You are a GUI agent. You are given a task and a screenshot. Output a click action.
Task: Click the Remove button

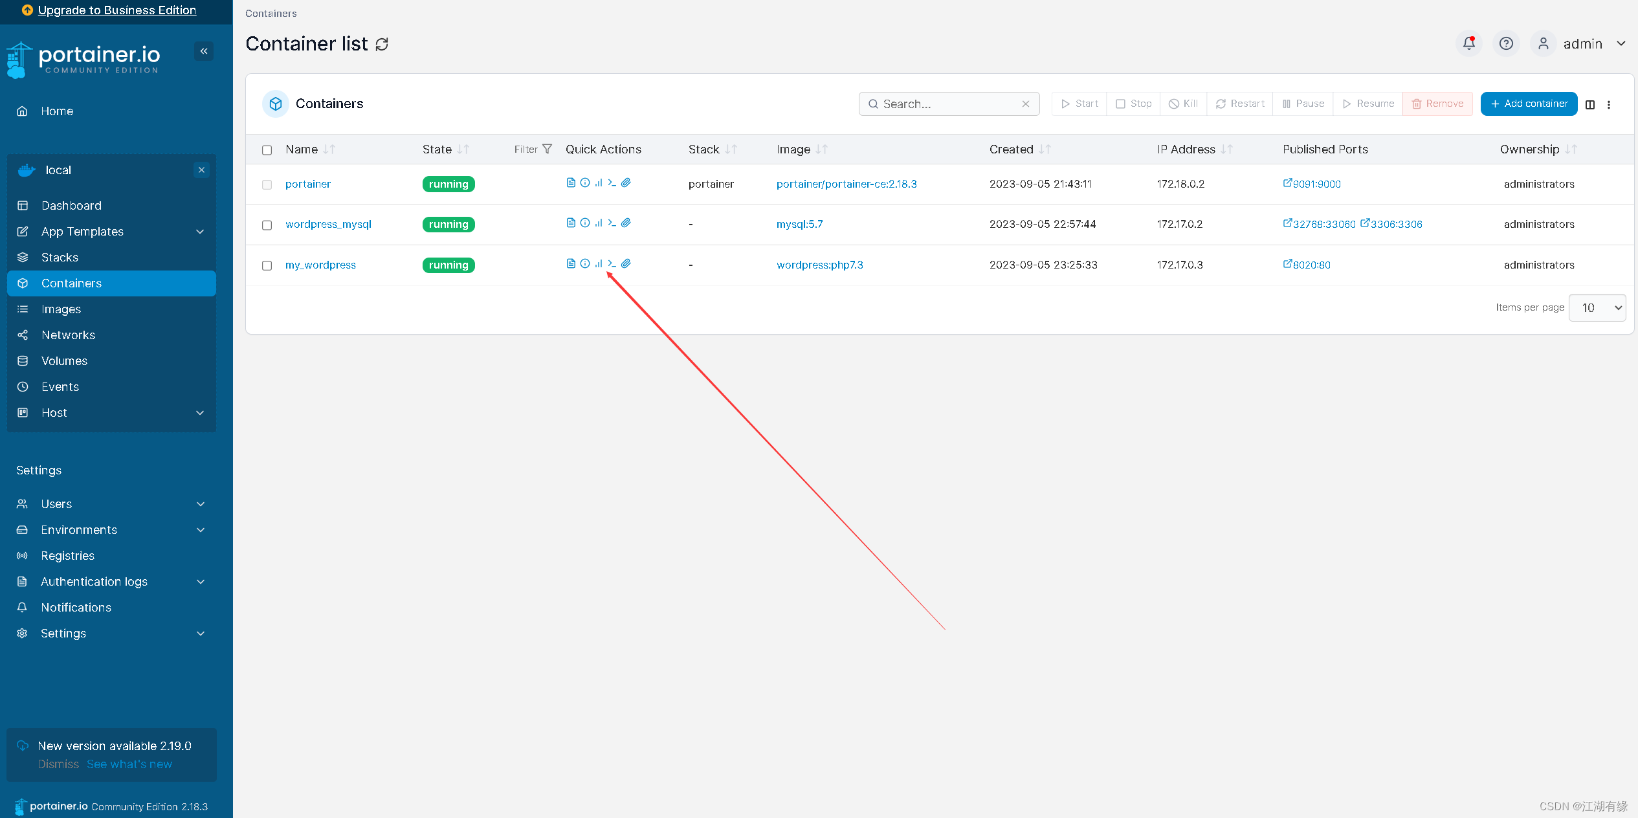click(x=1437, y=104)
